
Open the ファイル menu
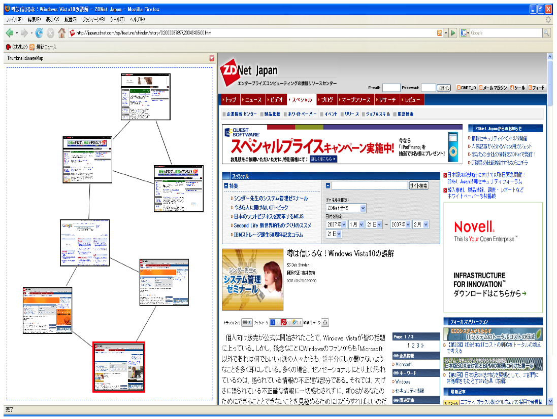(14, 19)
